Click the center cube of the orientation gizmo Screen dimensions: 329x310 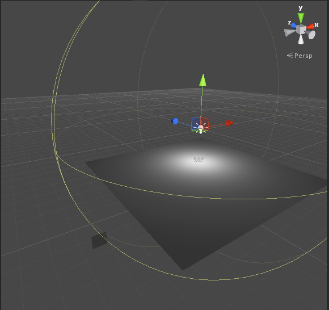[x=301, y=30]
